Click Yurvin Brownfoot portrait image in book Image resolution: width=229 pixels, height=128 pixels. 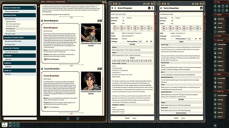click(91, 81)
